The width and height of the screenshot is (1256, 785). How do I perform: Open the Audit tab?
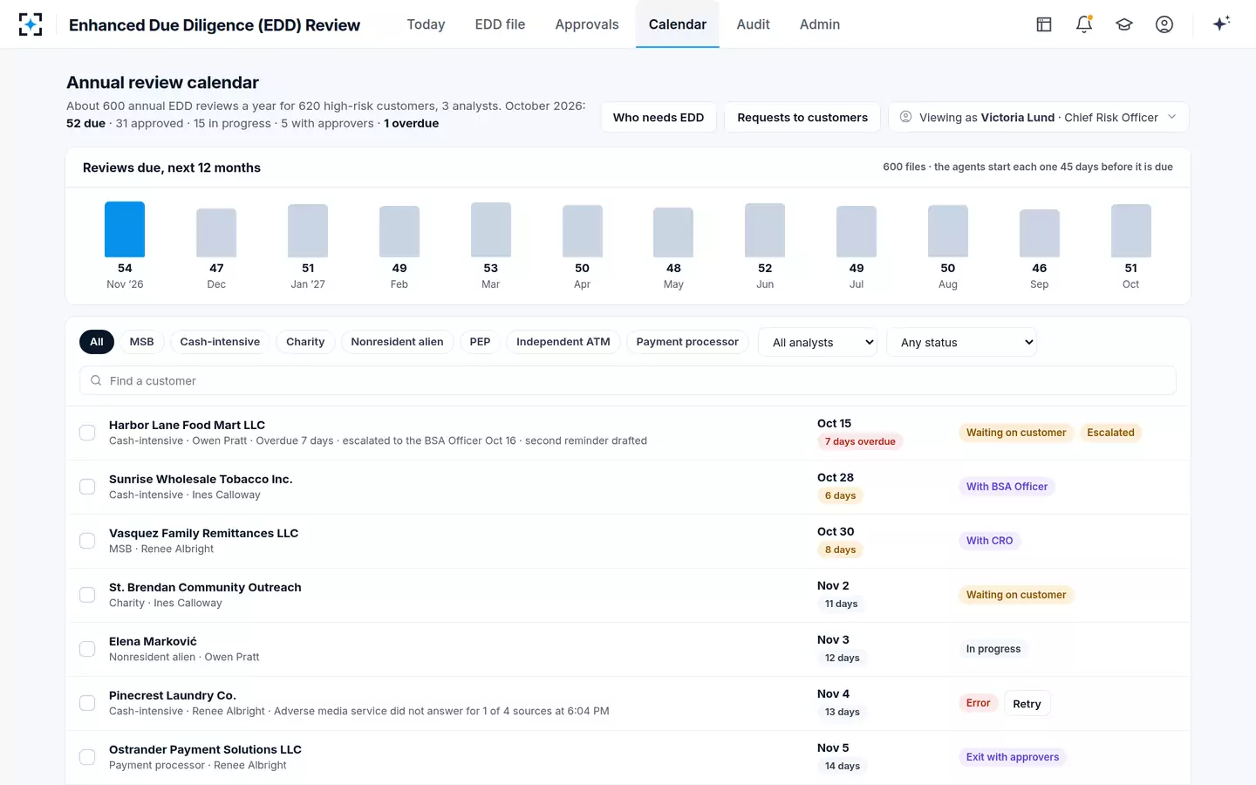[x=753, y=24]
